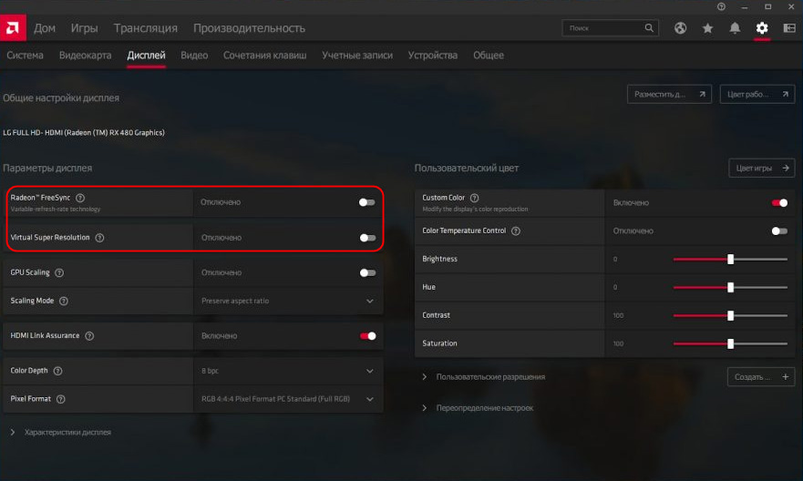Show help for Color Temperature Control
803x481 pixels.
pos(516,230)
